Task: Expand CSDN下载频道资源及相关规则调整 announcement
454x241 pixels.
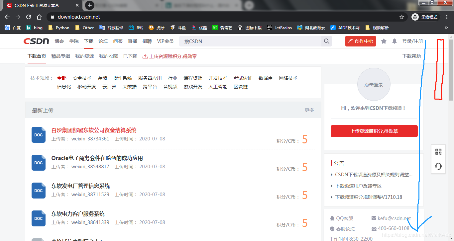Action: pyautogui.click(x=374, y=175)
